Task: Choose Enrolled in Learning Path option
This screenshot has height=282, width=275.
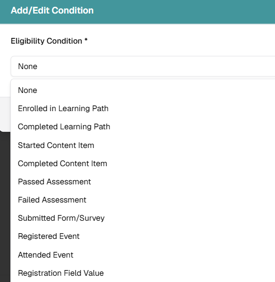Action: tap(143, 109)
